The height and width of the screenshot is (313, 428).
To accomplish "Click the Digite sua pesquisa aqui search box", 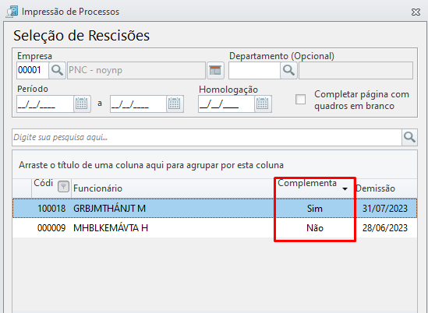I will coord(207,137).
